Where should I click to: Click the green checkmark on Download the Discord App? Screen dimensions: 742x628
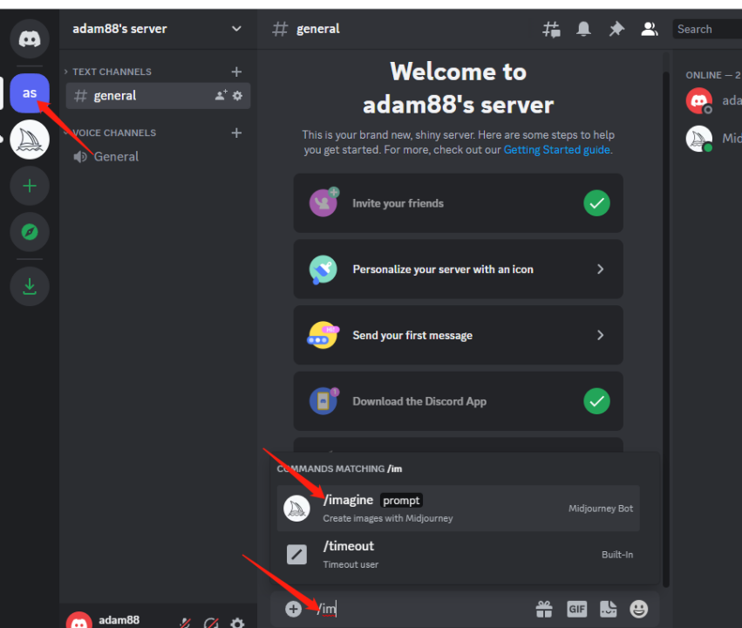[x=596, y=401]
